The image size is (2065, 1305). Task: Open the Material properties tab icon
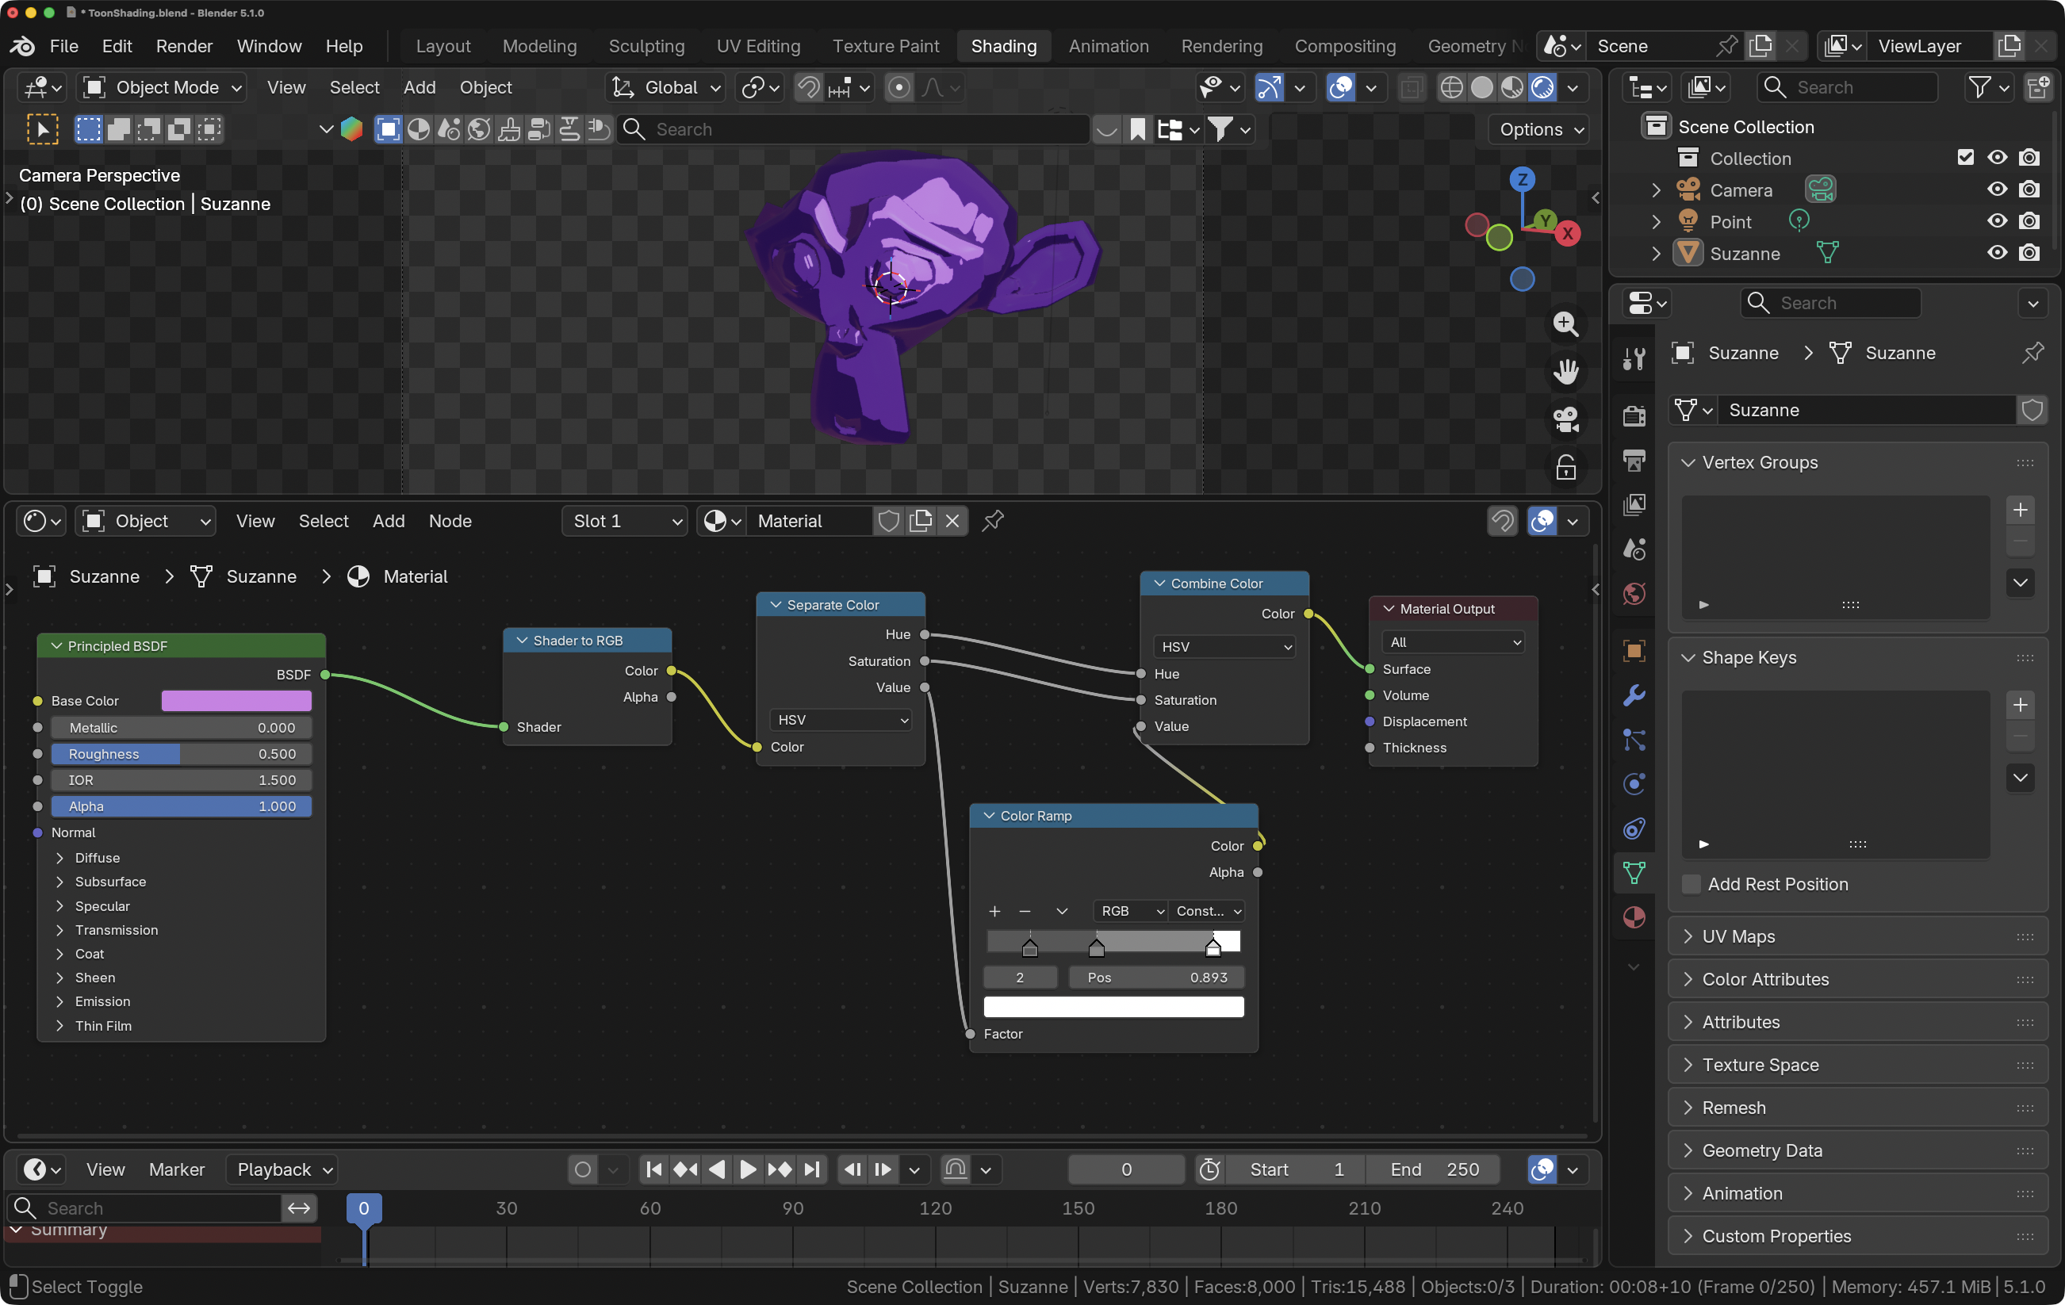pos(1634,917)
